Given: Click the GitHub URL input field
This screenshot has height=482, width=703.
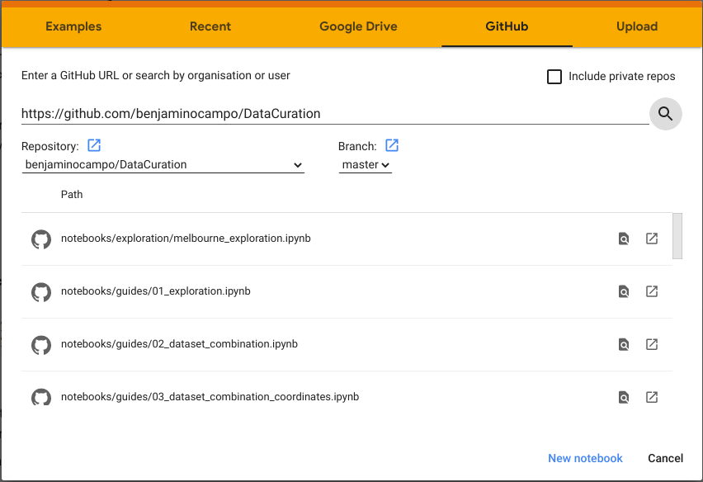Looking at the screenshot, I should pyautogui.click(x=335, y=114).
